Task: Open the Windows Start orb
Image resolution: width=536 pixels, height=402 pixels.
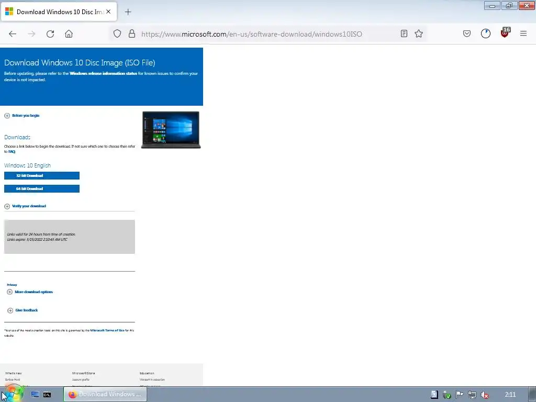Action: pos(13,394)
